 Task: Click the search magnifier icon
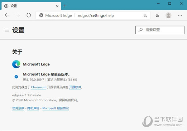click(141, 30)
